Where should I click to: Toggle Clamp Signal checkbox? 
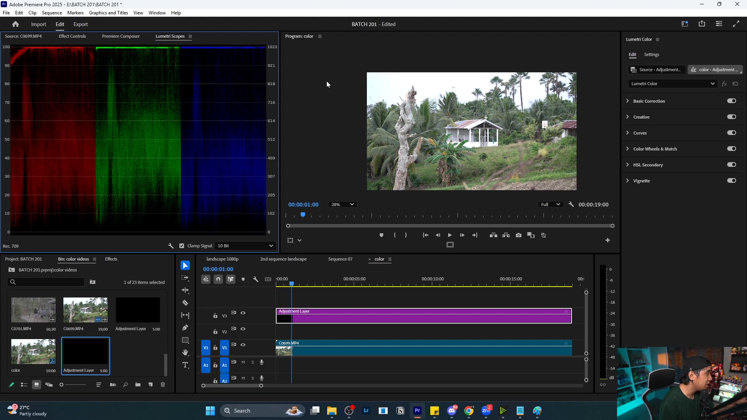tap(182, 246)
